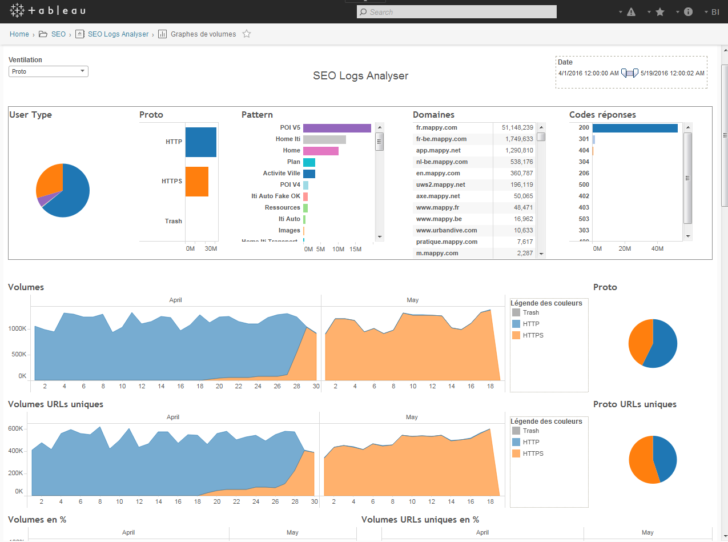728x542 pixels.
Task: Go to Home breadcrumb
Action: pyautogui.click(x=19, y=34)
